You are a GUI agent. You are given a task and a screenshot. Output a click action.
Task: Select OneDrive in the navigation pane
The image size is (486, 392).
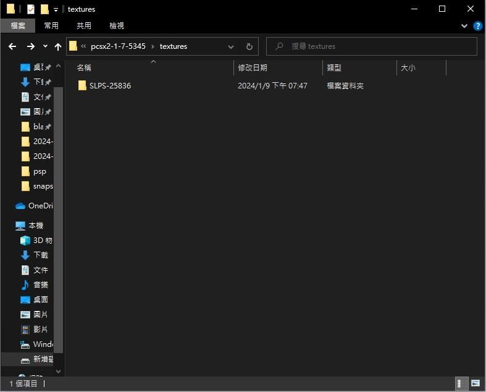pyautogui.click(x=40, y=206)
